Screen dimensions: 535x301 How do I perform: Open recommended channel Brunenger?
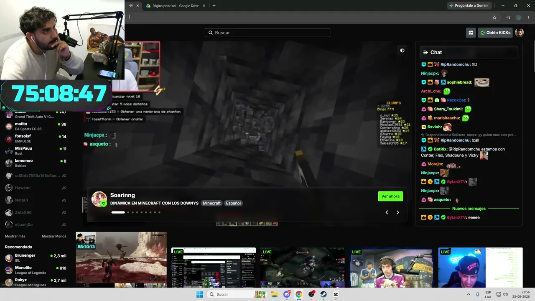tap(36, 258)
